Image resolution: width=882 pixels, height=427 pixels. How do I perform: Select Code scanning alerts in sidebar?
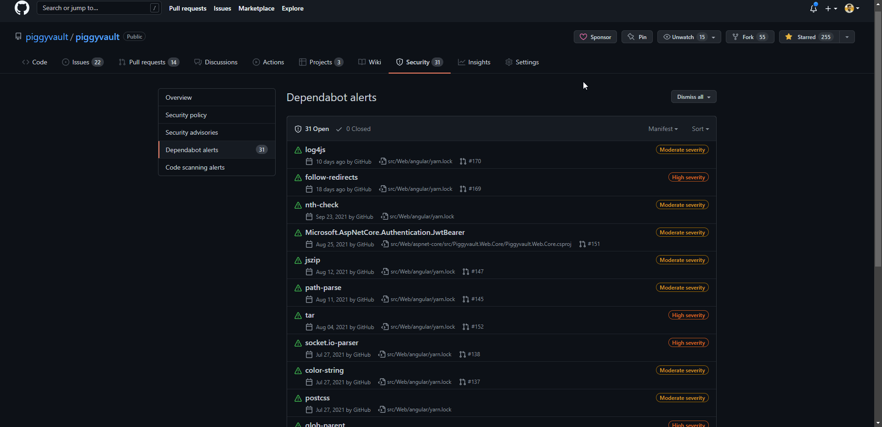pyautogui.click(x=195, y=167)
